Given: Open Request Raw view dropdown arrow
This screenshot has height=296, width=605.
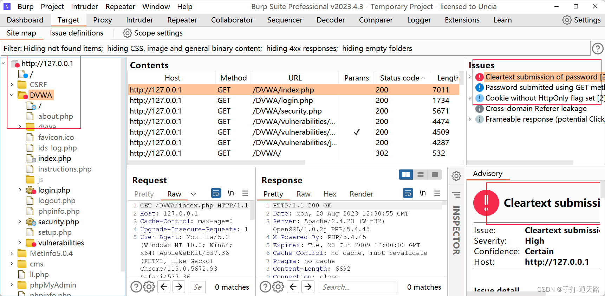Looking at the screenshot, I should pos(193,194).
